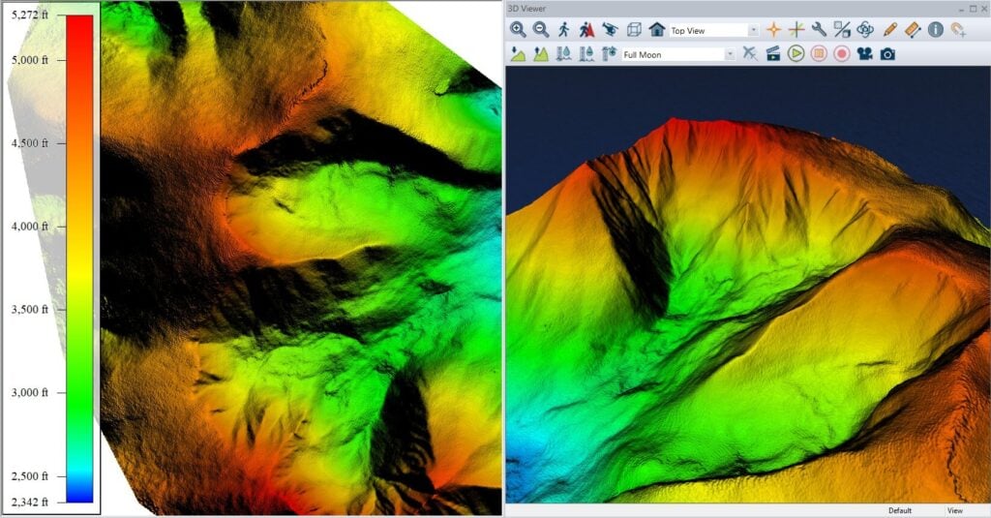Reset view with the home icon

coord(657,30)
